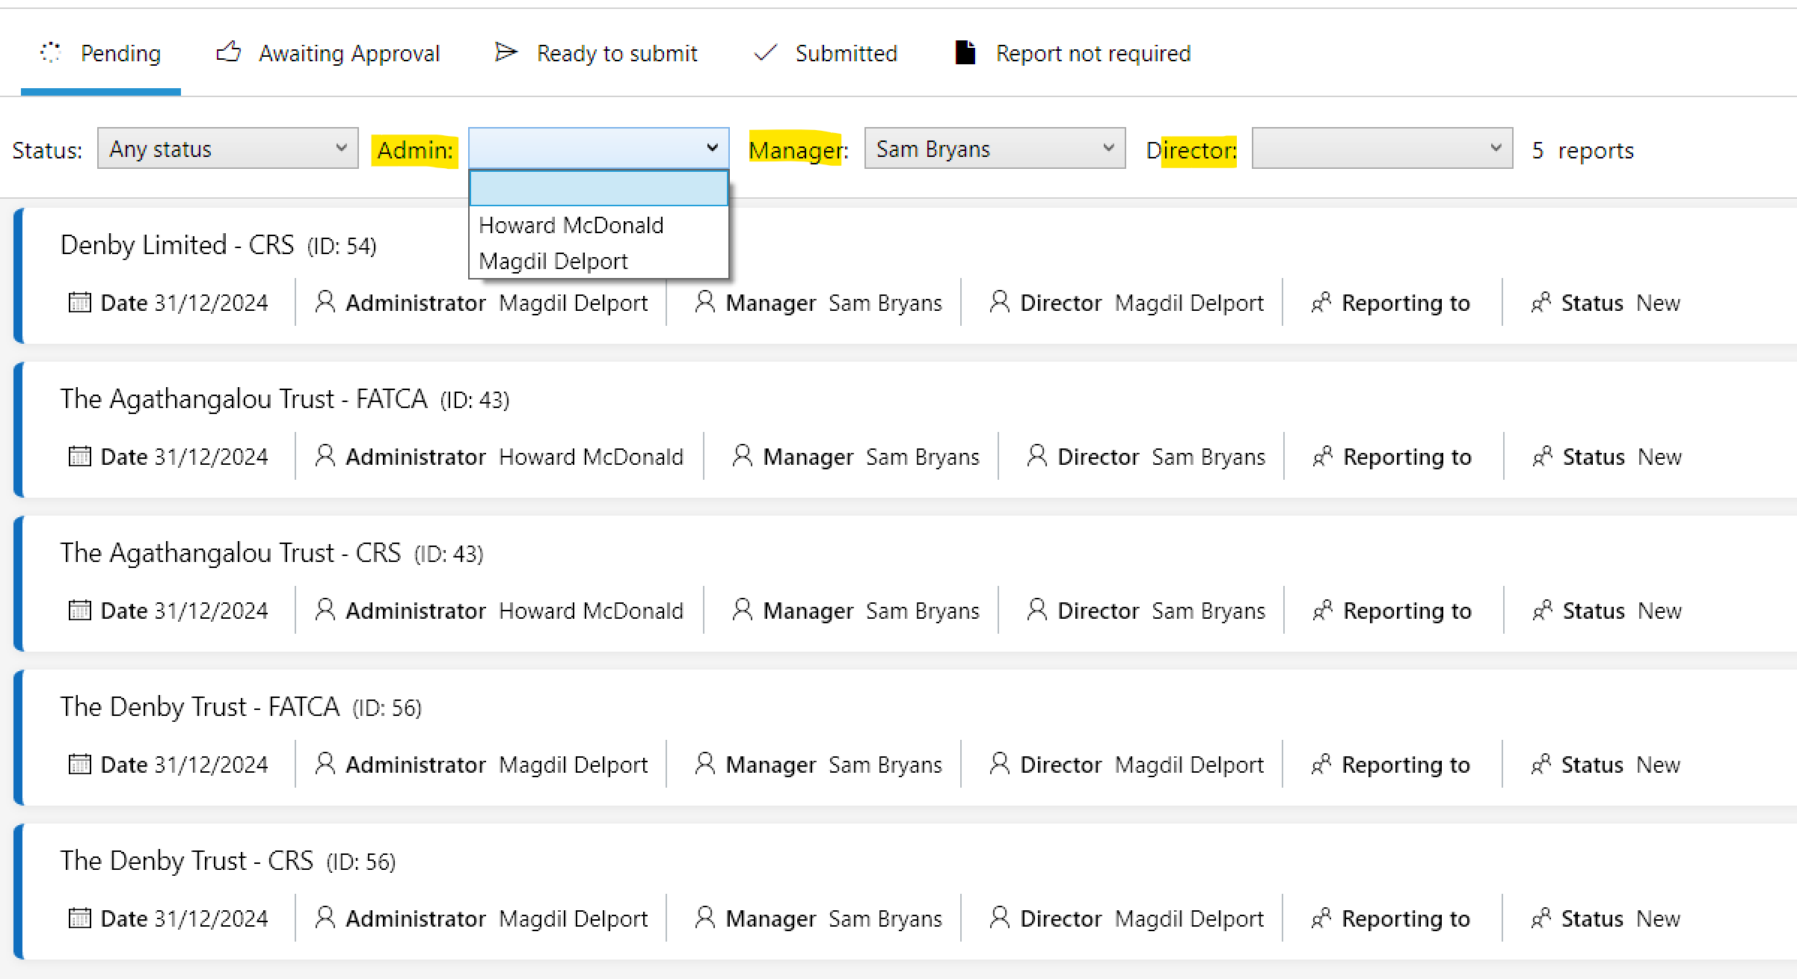
Task: Click Administrator icon on Agathangalou Trust - CRS
Action: coord(325,609)
